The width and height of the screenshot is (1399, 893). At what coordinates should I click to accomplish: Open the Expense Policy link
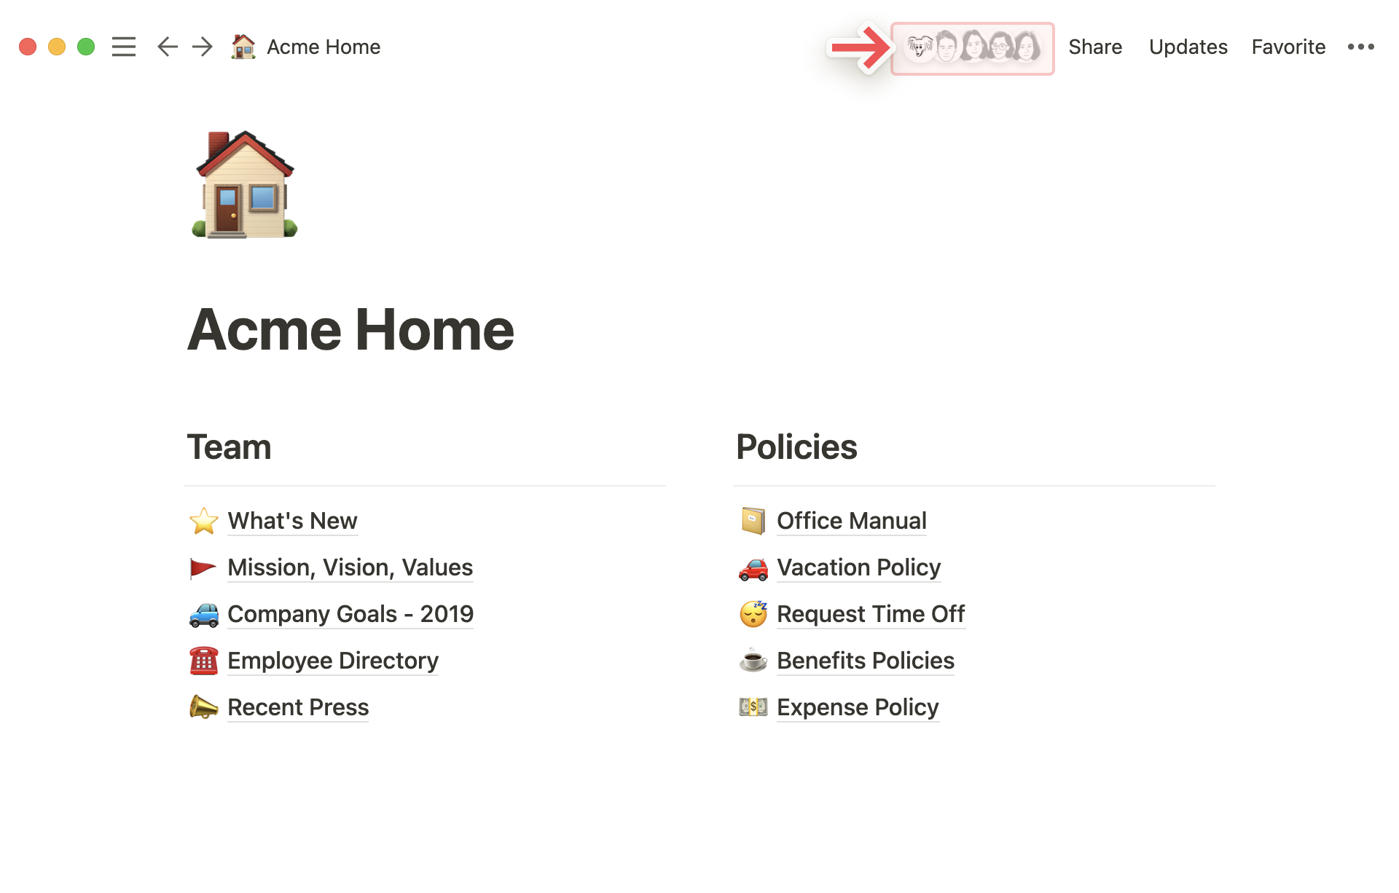coord(858,707)
